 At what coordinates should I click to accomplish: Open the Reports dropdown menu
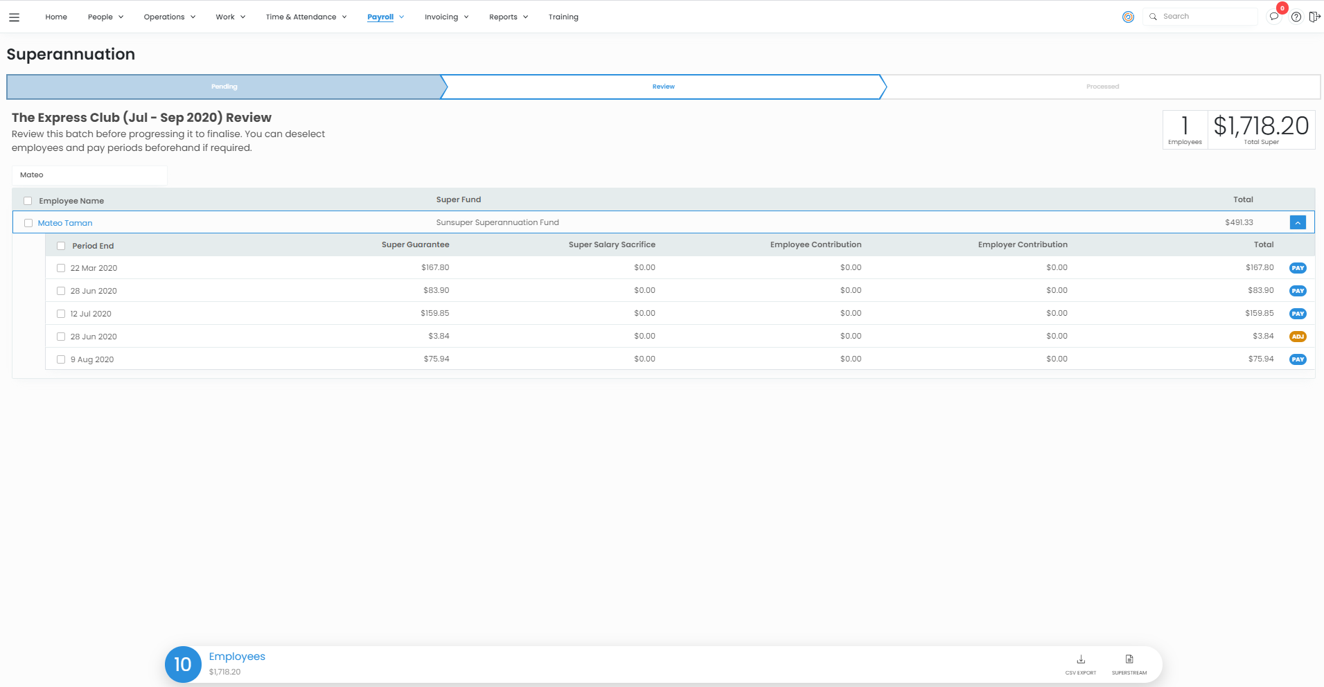click(508, 17)
